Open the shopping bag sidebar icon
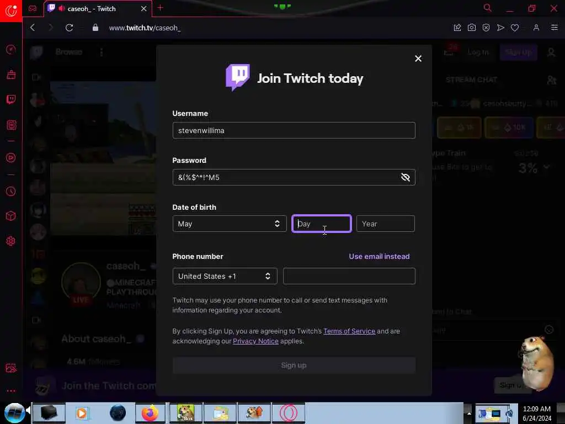Screen dimensions: 565x424 tap(11, 75)
